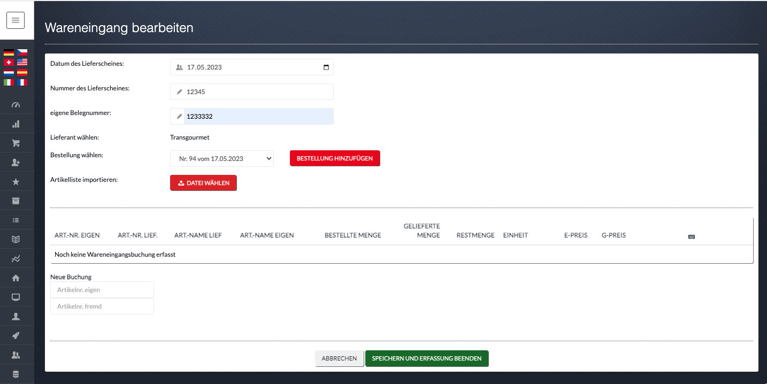Click the Datei wählen upload button
This screenshot has width=767, height=384.
tap(203, 183)
